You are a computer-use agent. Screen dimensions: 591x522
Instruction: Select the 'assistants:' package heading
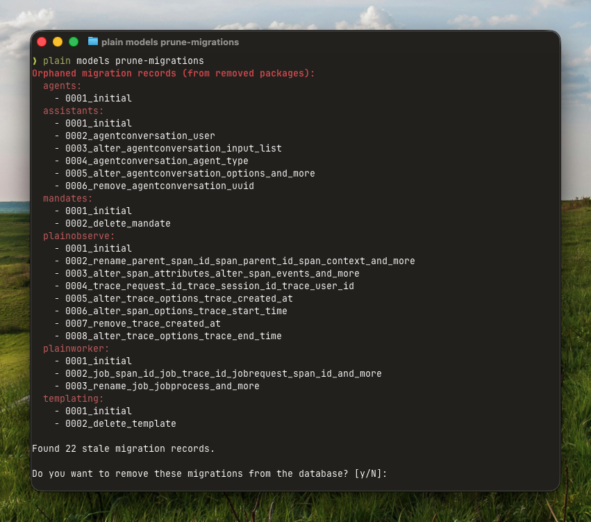coord(73,111)
